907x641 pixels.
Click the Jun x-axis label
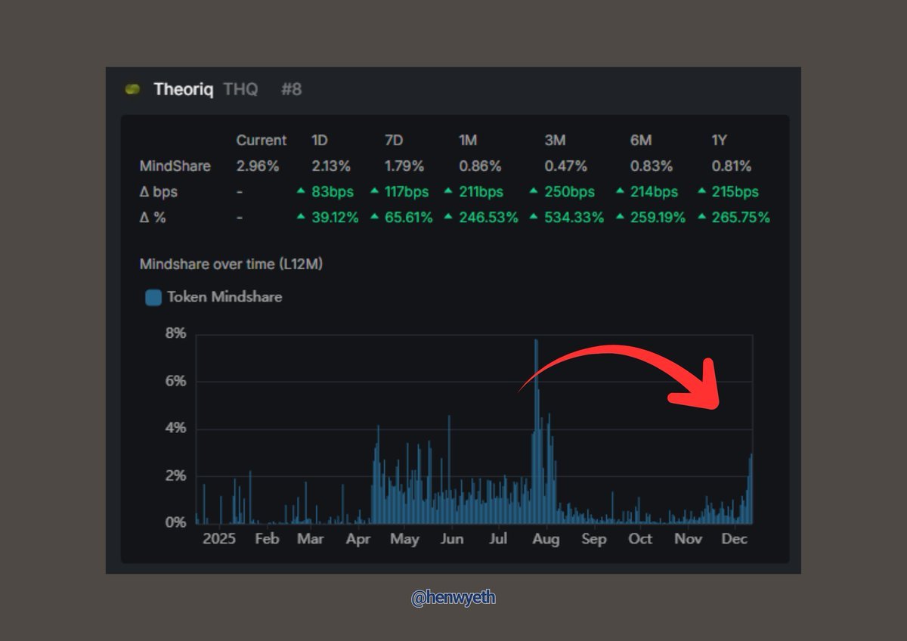tap(452, 539)
